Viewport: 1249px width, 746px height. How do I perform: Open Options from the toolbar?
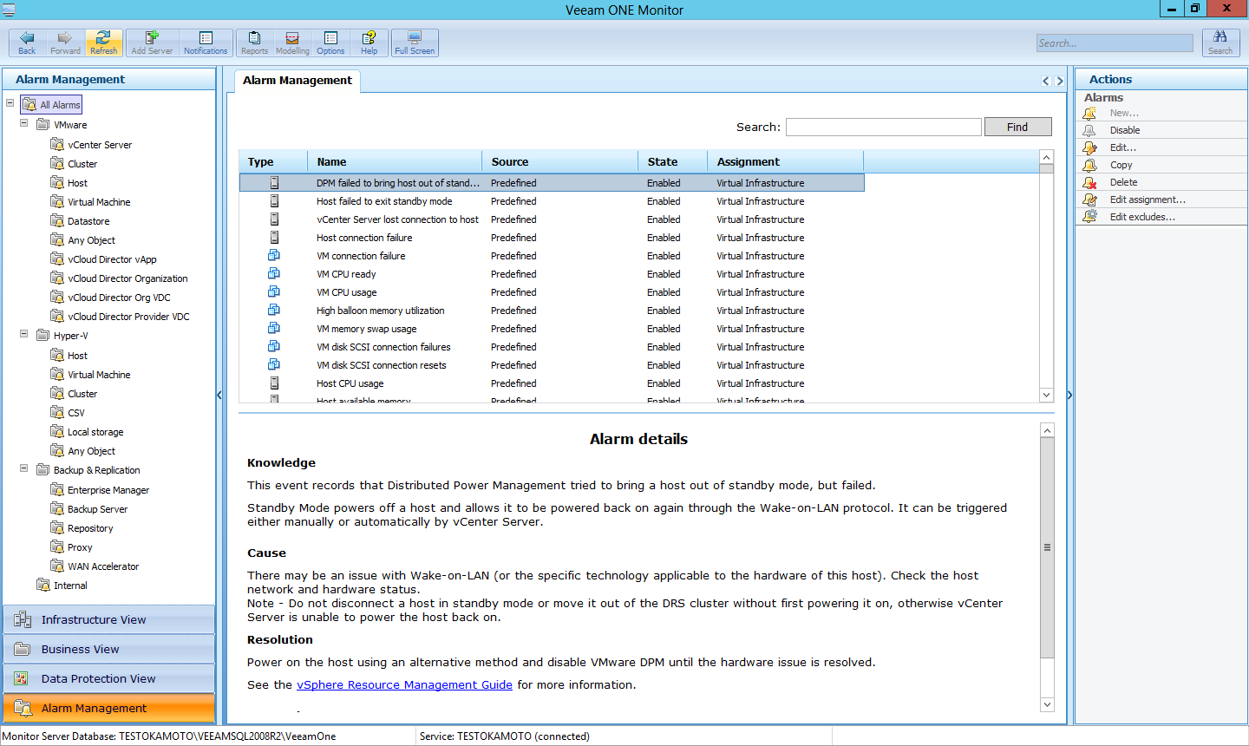click(330, 43)
